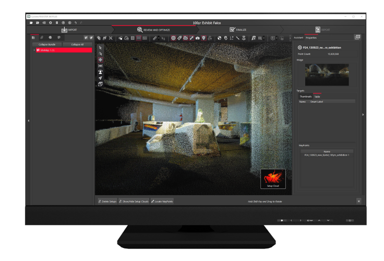Screen dimensions: 384x261
Task: Toggle the circled target visibility button
Action: point(173,38)
